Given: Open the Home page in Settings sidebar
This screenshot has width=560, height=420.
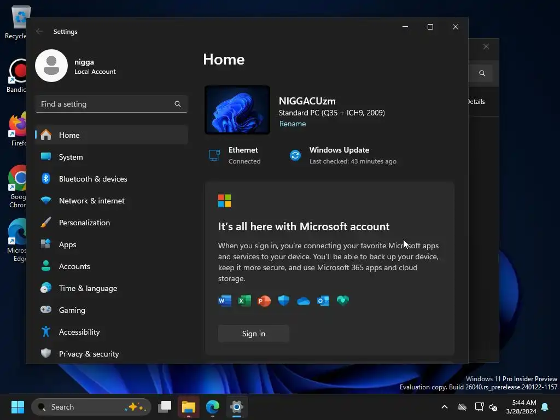Looking at the screenshot, I should click(x=112, y=135).
